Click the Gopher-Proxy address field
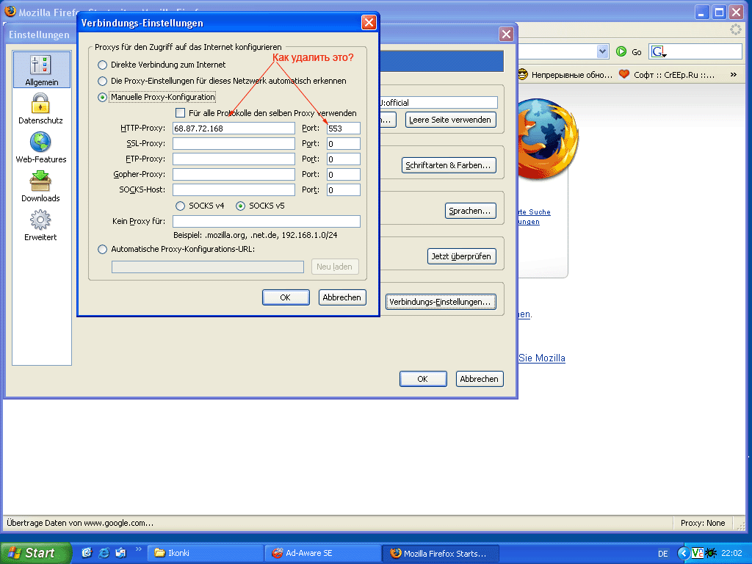 pyautogui.click(x=234, y=174)
